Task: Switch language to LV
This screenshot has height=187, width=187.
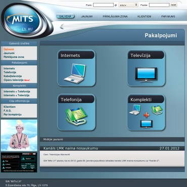Action: point(24,29)
